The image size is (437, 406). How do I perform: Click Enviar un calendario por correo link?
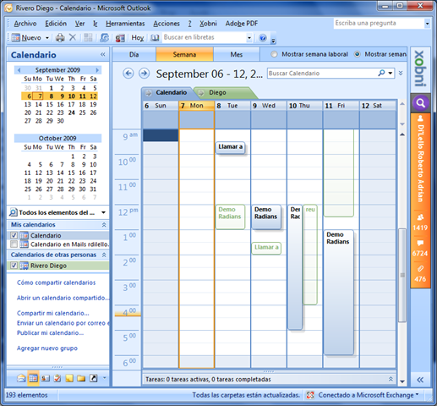point(63,323)
